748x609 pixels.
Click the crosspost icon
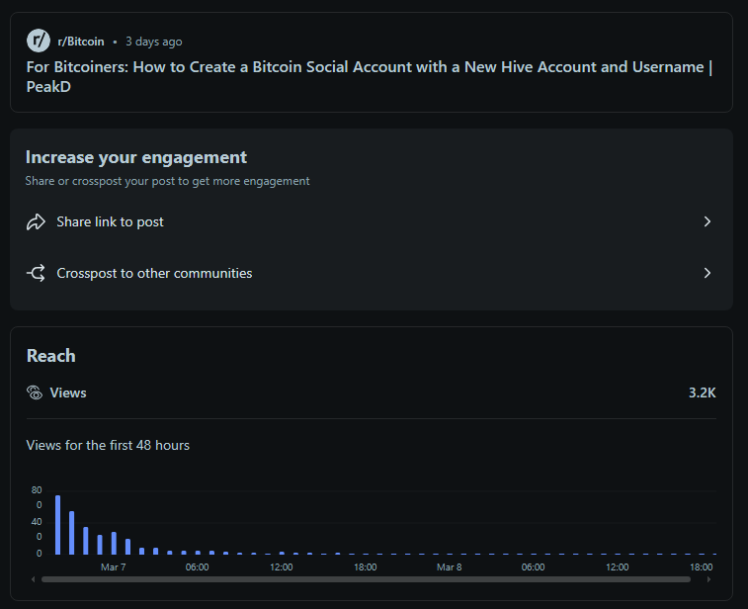pyautogui.click(x=36, y=273)
